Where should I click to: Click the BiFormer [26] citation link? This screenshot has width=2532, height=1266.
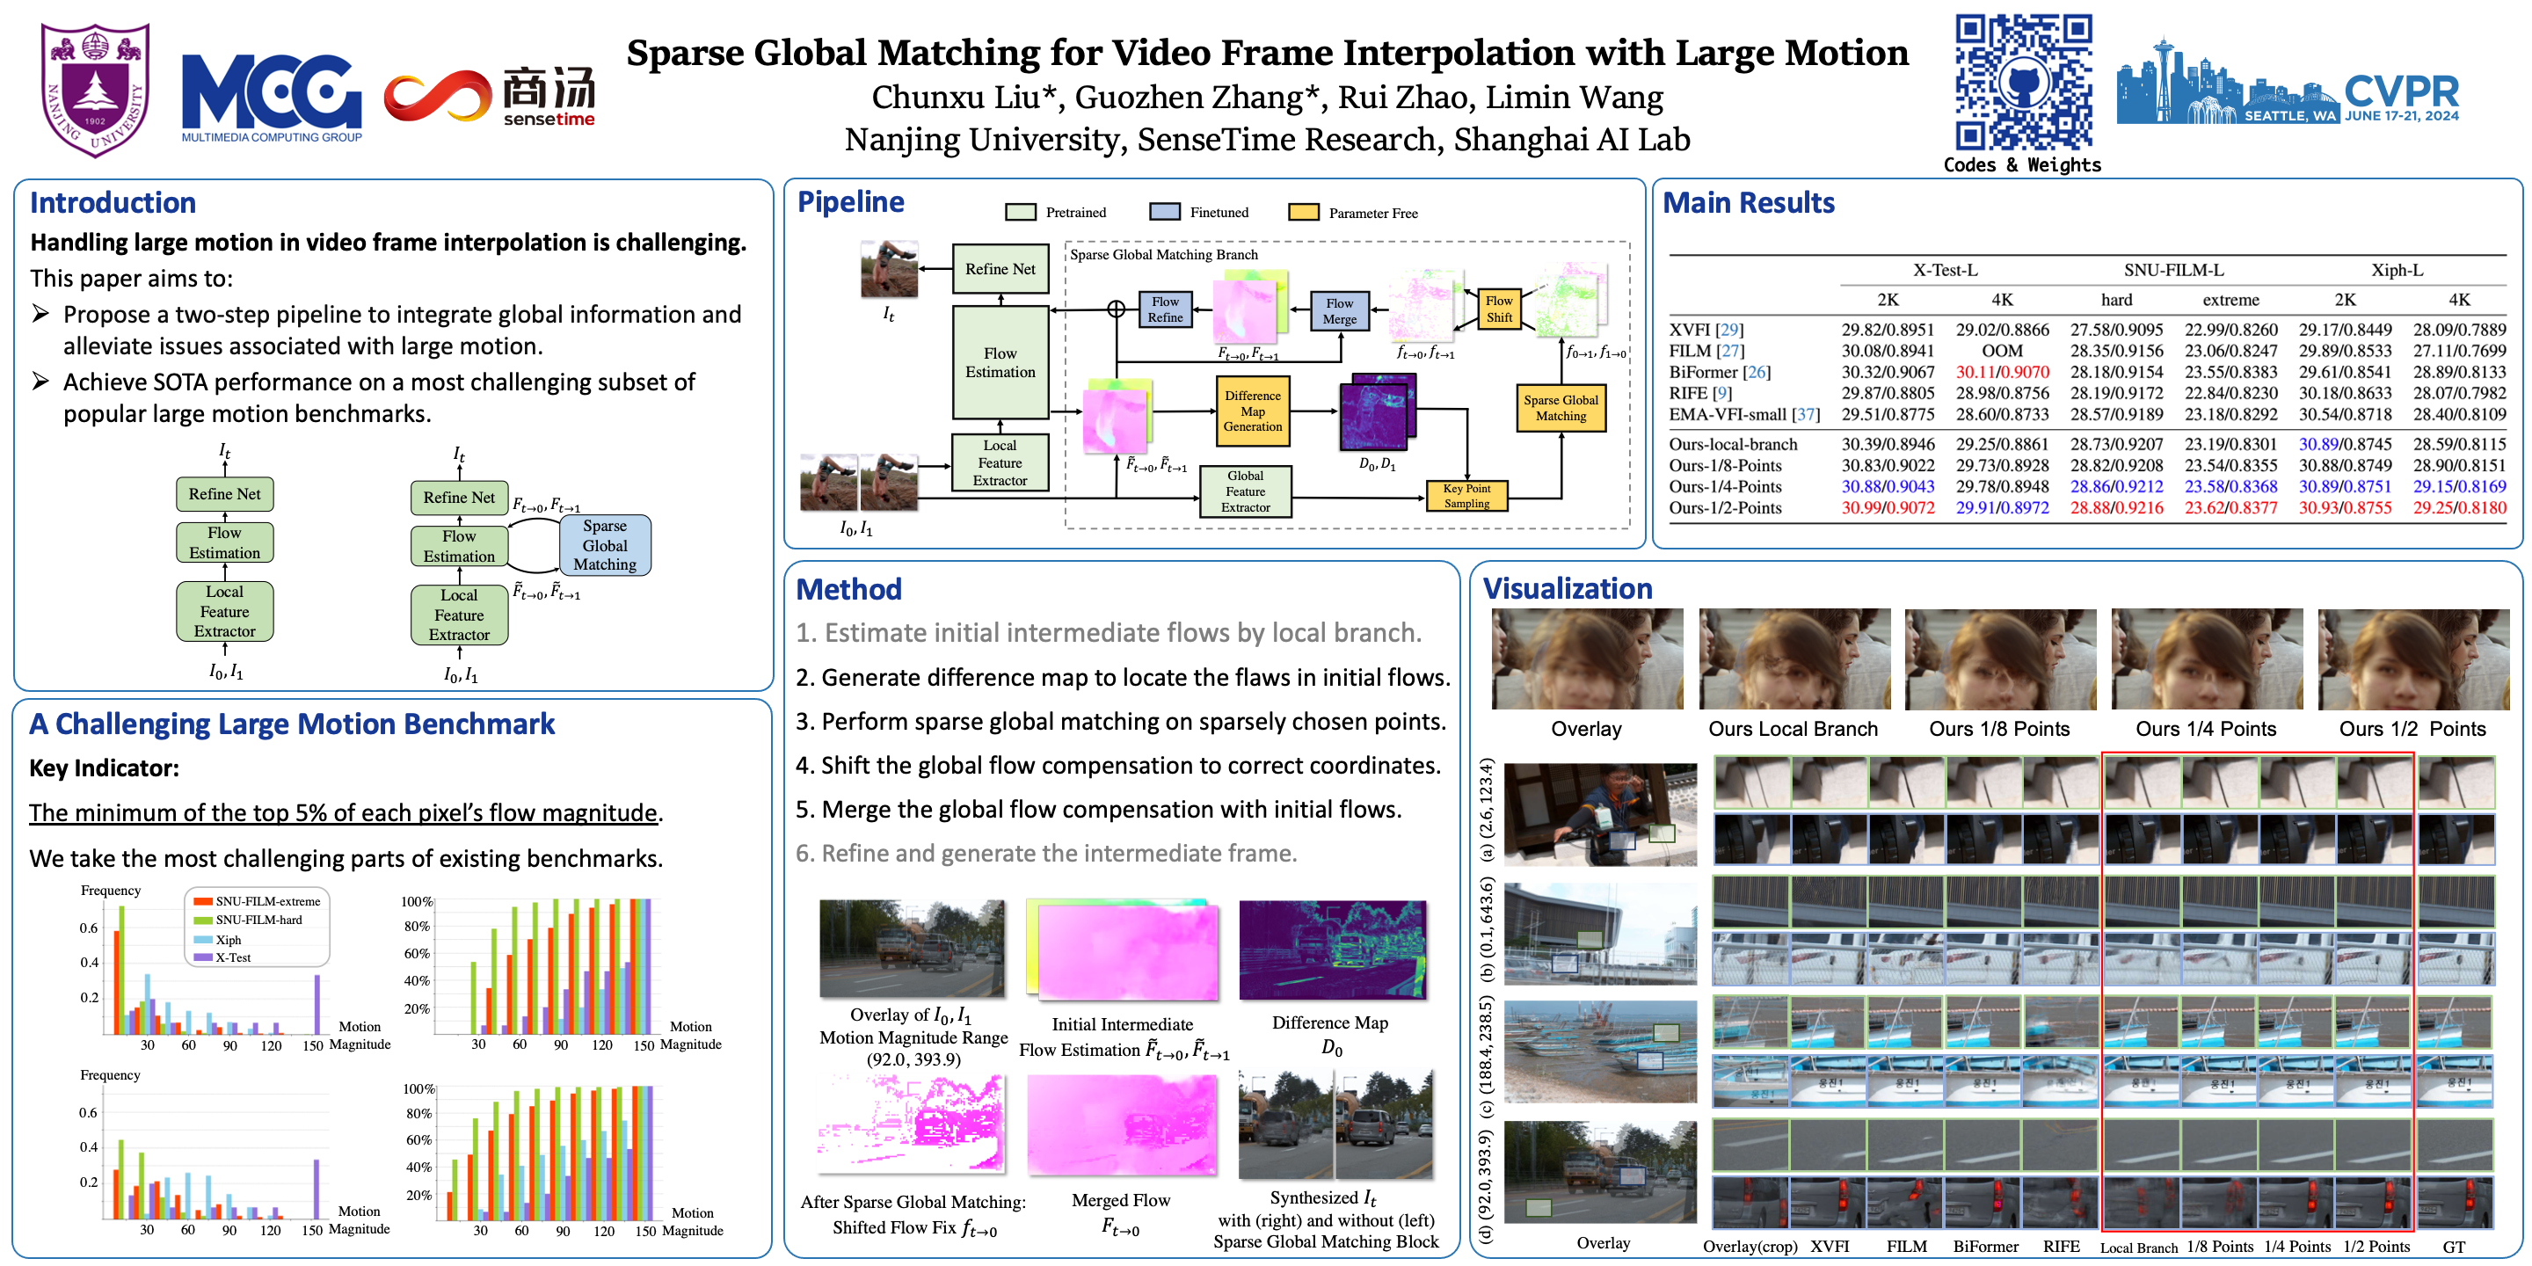1756,373
